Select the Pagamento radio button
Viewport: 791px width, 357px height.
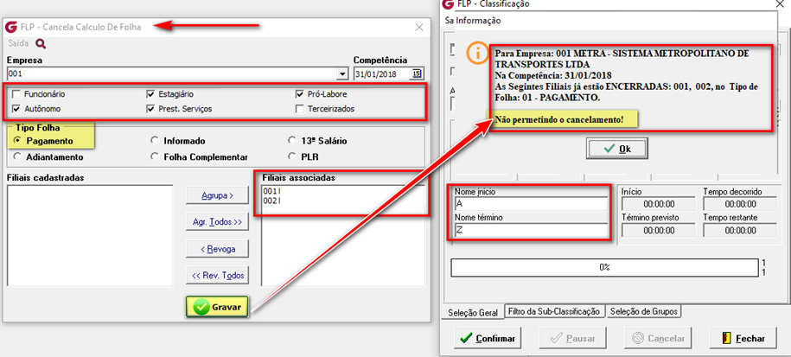click(18, 141)
